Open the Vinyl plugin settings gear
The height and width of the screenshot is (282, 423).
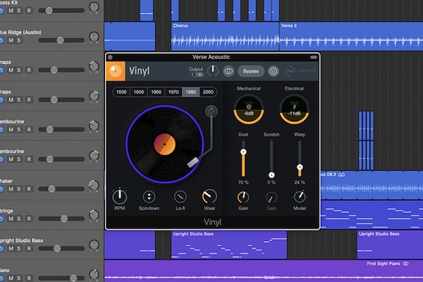274,71
